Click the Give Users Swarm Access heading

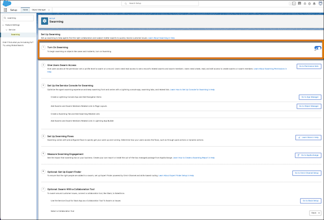62,65
